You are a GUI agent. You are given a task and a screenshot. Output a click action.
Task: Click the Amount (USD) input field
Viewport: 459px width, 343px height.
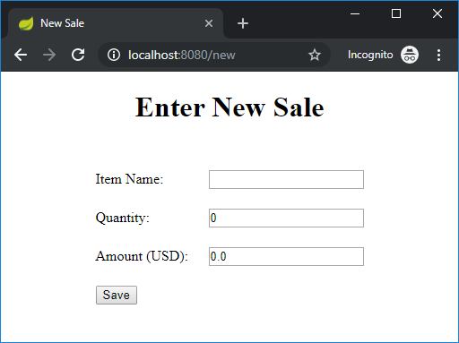point(286,256)
